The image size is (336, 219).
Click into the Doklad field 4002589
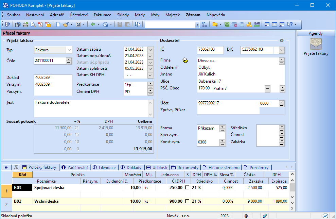53,78
